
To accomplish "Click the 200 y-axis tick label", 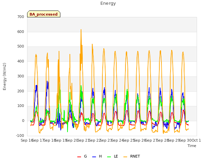I will 21,91.
